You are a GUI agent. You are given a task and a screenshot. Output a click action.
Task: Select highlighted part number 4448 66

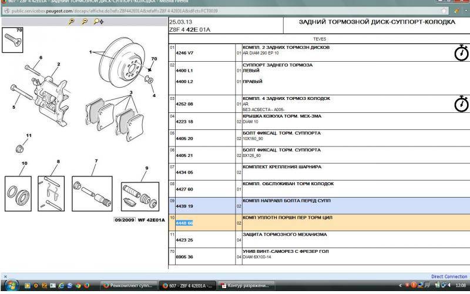(184, 223)
